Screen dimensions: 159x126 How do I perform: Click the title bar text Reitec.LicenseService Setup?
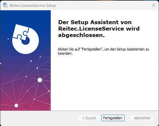pos(33,5)
